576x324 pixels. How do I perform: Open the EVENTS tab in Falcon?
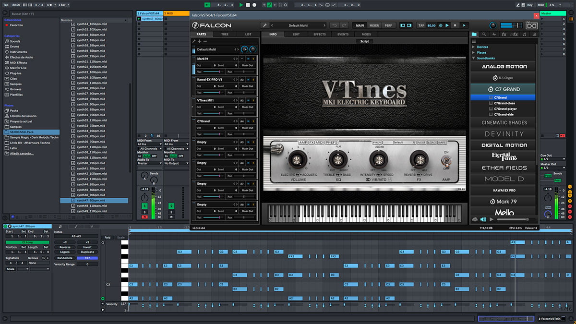(x=343, y=35)
